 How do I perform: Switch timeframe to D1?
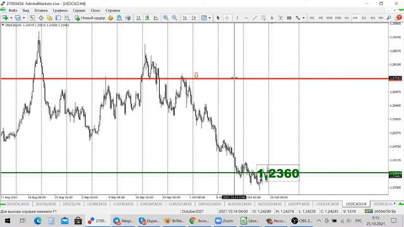coord(364,18)
